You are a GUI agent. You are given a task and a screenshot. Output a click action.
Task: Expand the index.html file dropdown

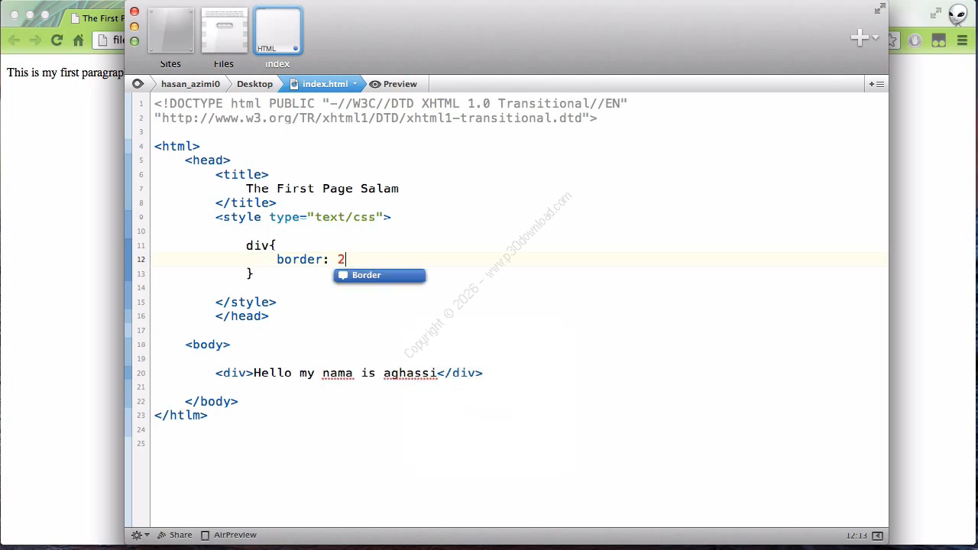coord(355,84)
